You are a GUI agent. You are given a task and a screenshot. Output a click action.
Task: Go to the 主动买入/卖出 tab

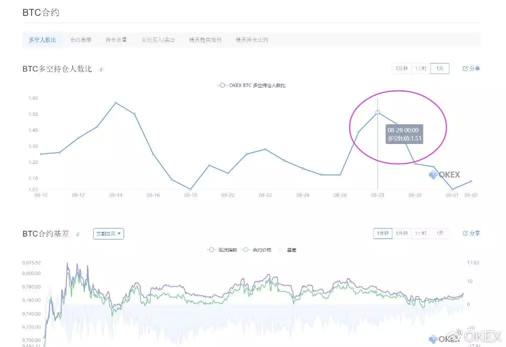(x=158, y=40)
